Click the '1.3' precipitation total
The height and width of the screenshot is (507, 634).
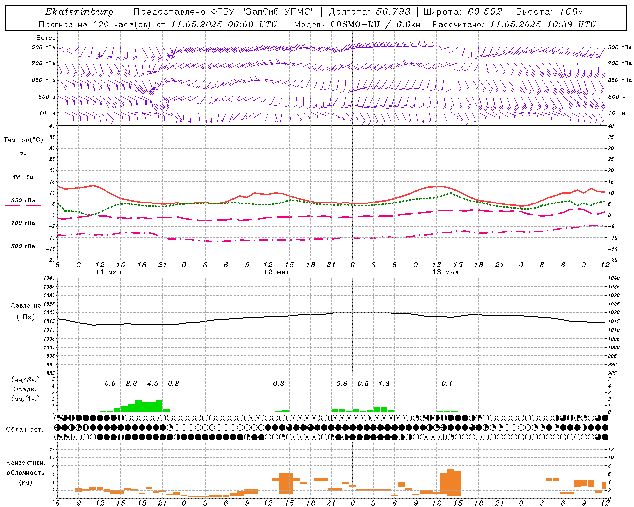click(384, 383)
